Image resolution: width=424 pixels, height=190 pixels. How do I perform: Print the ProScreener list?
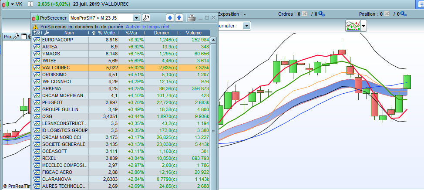click(x=192, y=18)
